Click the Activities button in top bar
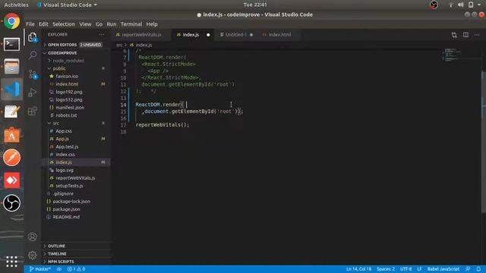The width and height of the screenshot is (486, 273). 16,5
